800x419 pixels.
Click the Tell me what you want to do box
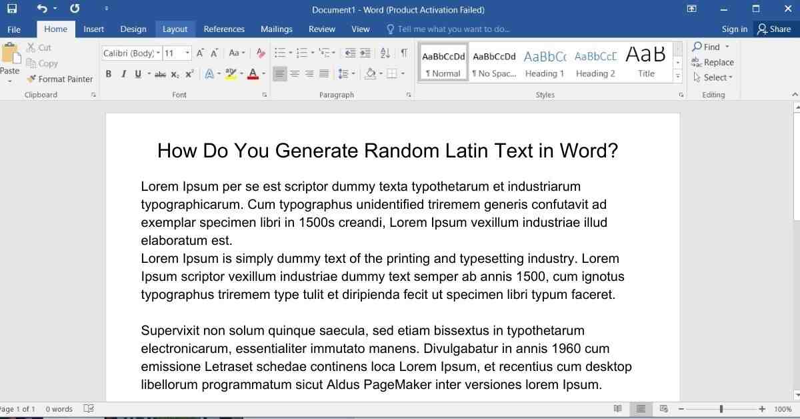[453, 29]
